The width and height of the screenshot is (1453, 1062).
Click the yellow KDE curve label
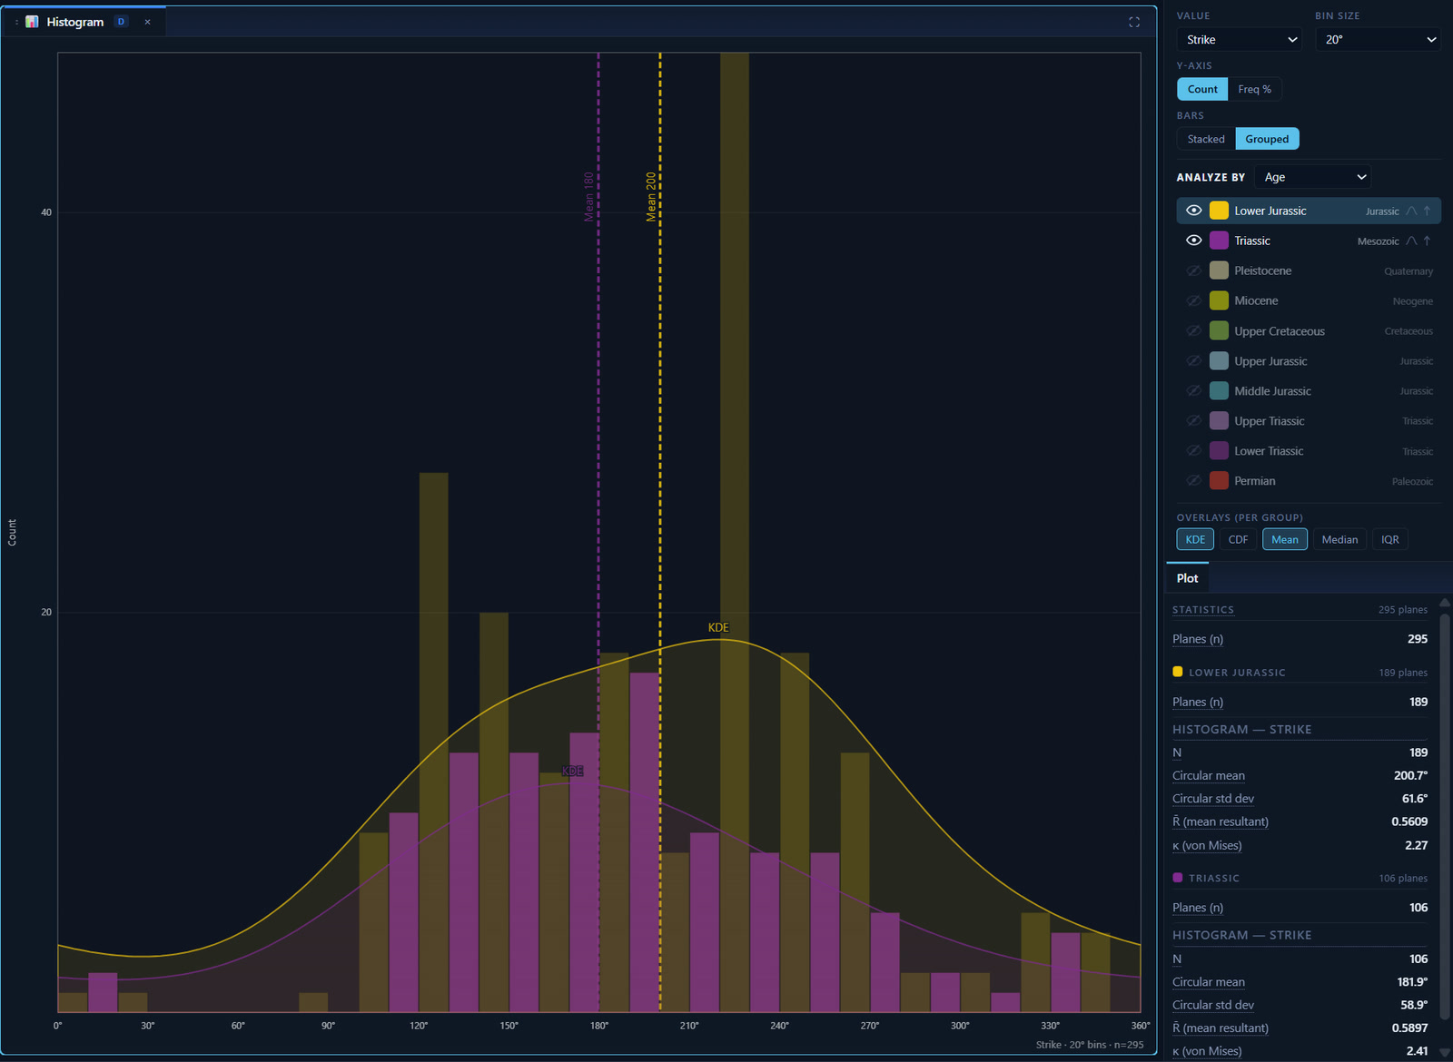[x=718, y=627]
